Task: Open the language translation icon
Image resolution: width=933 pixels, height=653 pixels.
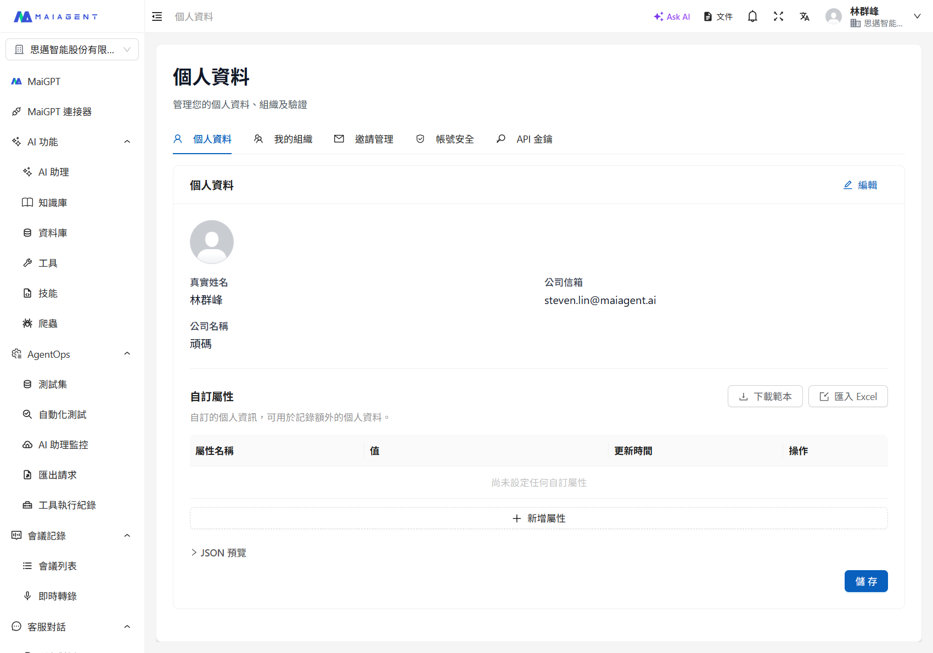Action: point(805,16)
